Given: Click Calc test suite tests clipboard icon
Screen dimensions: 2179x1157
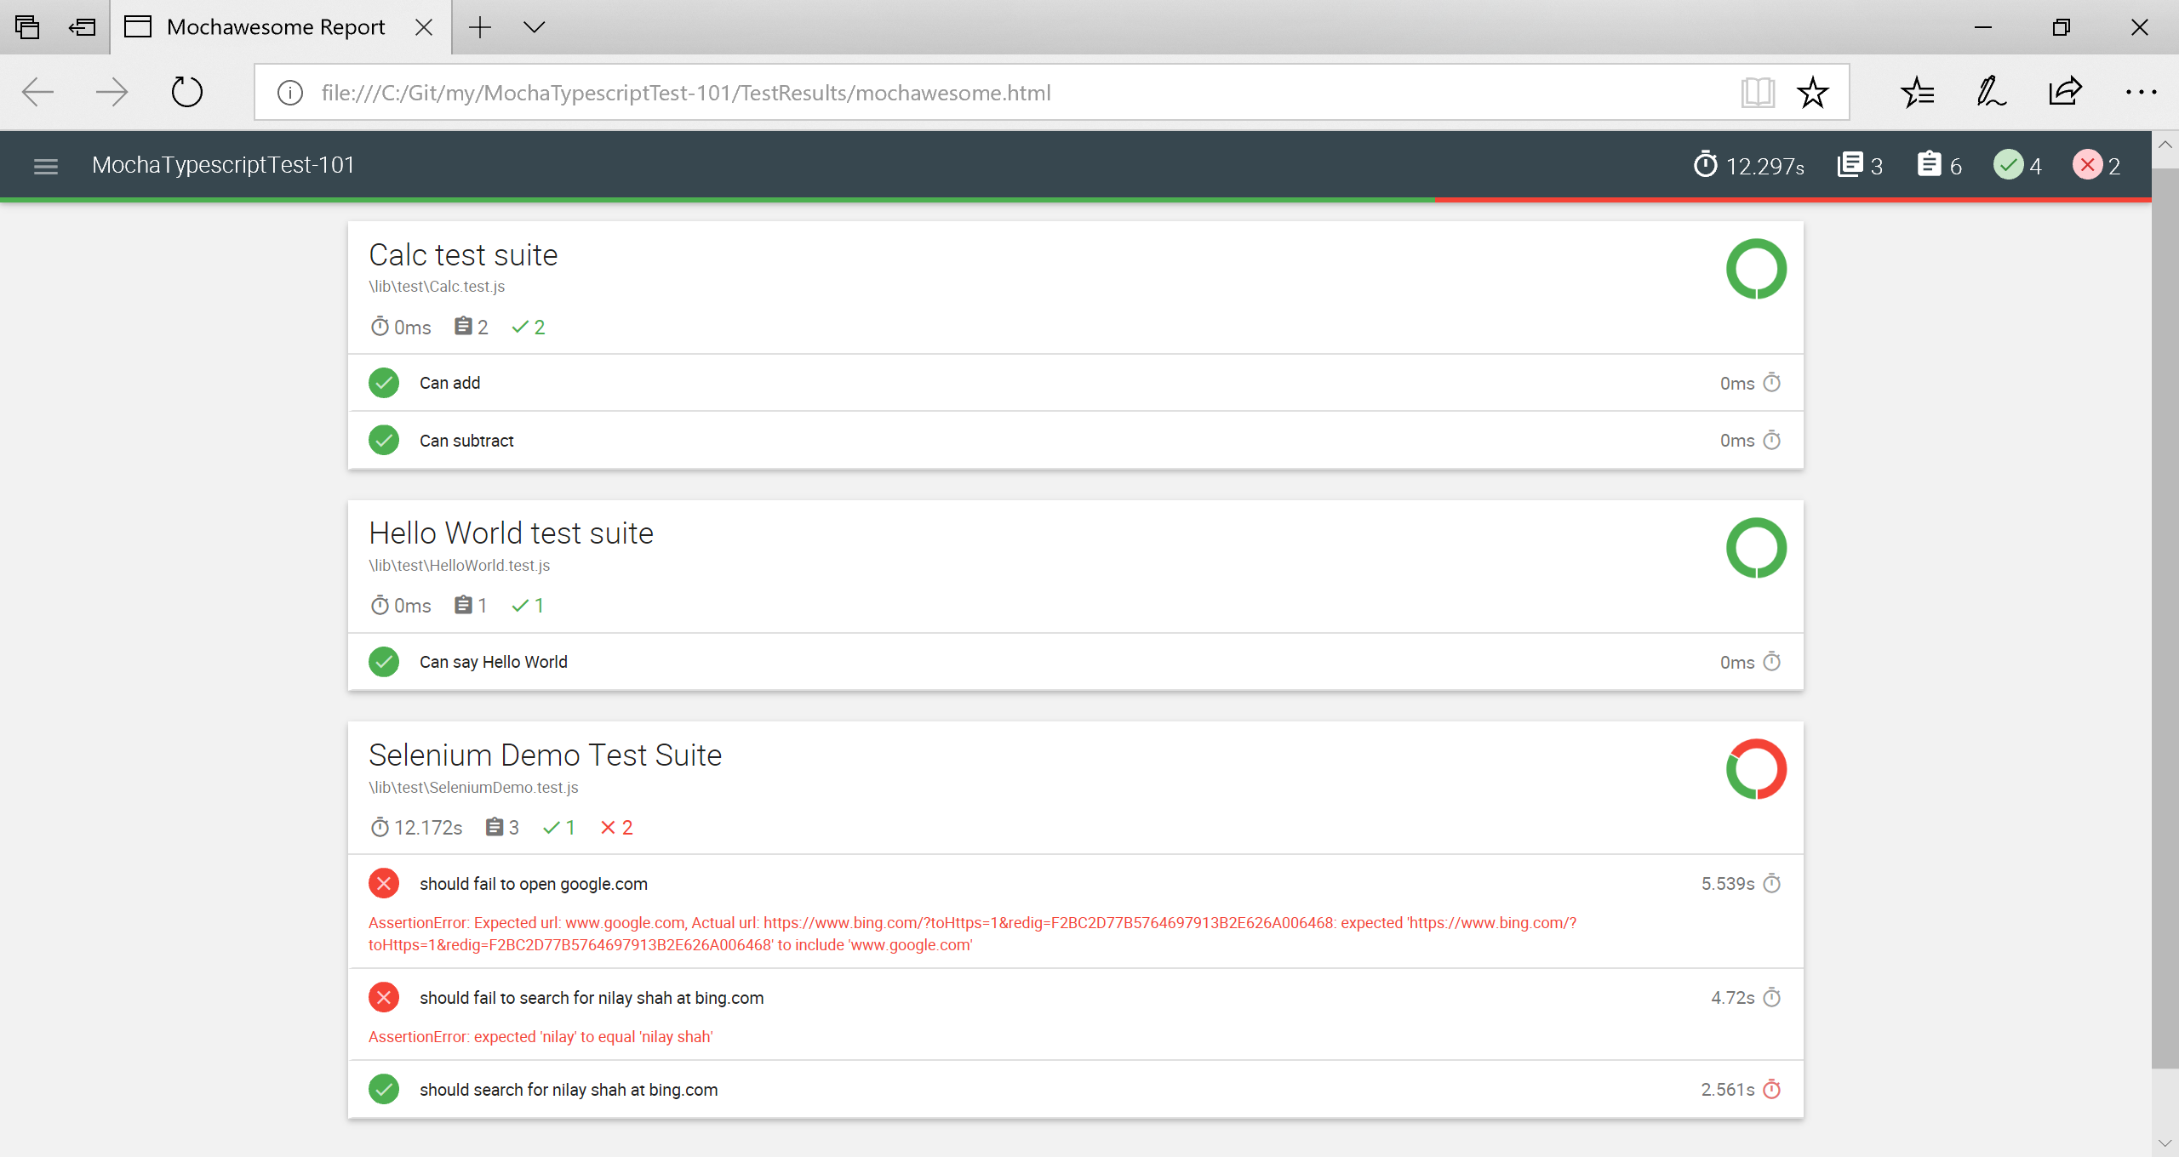Looking at the screenshot, I should point(463,327).
